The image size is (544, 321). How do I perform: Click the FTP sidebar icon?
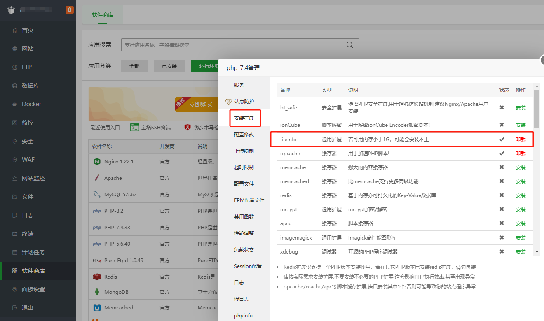(x=15, y=67)
